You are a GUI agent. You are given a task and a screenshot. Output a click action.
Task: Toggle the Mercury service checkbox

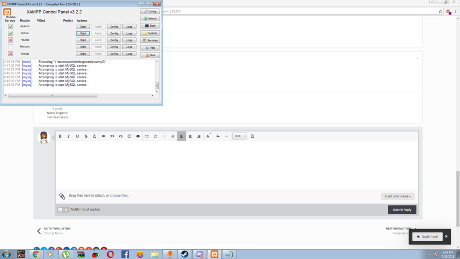pyautogui.click(x=11, y=47)
